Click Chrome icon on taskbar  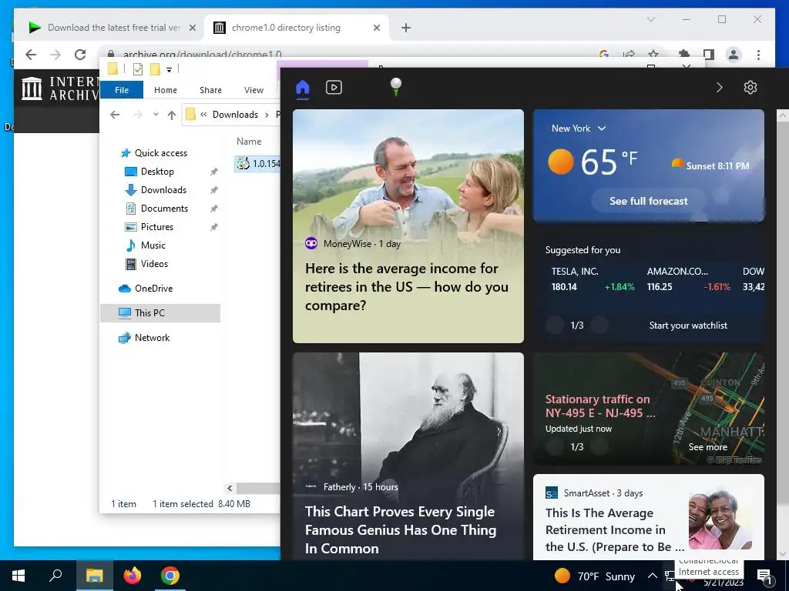click(x=170, y=576)
